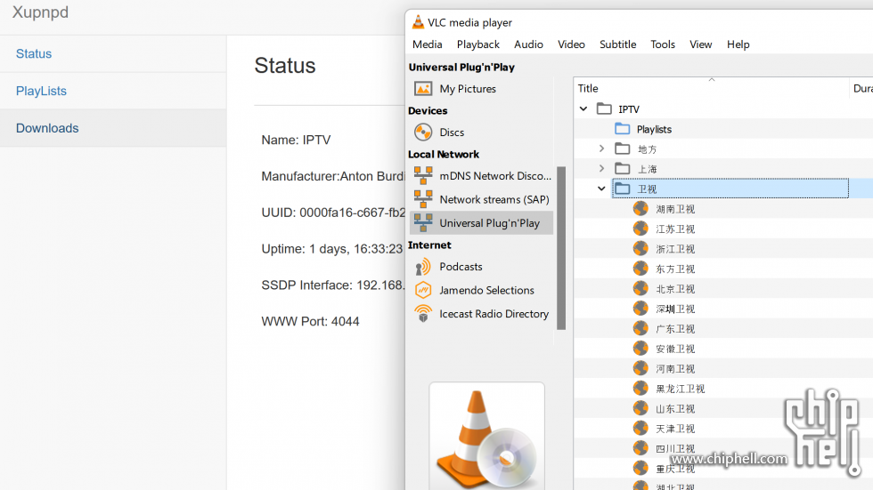Select the Universal Plug'n'Play network icon
This screenshot has height=490, width=873.
point(423,223)
